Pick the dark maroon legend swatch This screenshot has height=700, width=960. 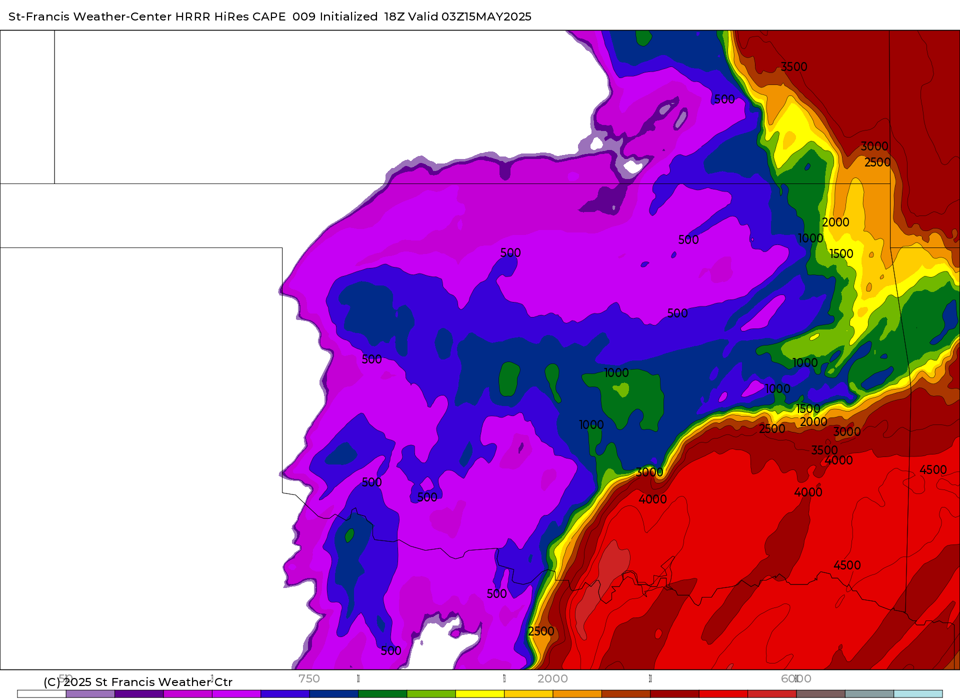pyautogui.click(x=674, y=693)
